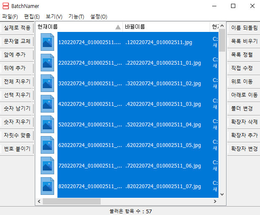260x215 pixels.
Task: Click the BatchNamer app logo icon
Action: click(x=5, y=6)
